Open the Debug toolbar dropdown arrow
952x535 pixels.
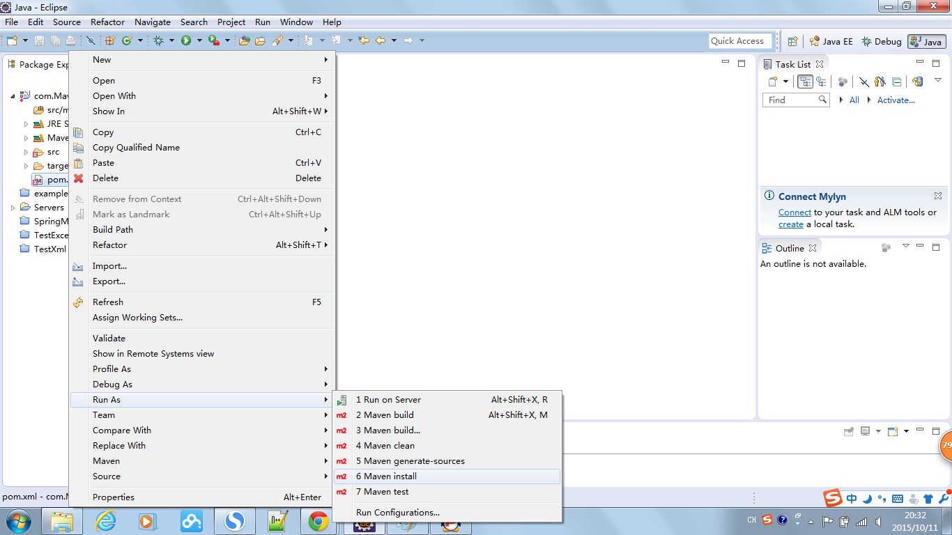coord(172,40)
